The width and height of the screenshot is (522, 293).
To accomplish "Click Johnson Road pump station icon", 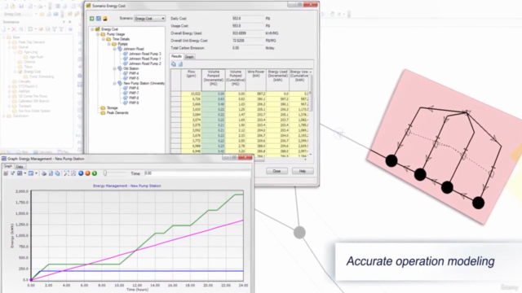I will pyautogui.click(x=120, y=49).
